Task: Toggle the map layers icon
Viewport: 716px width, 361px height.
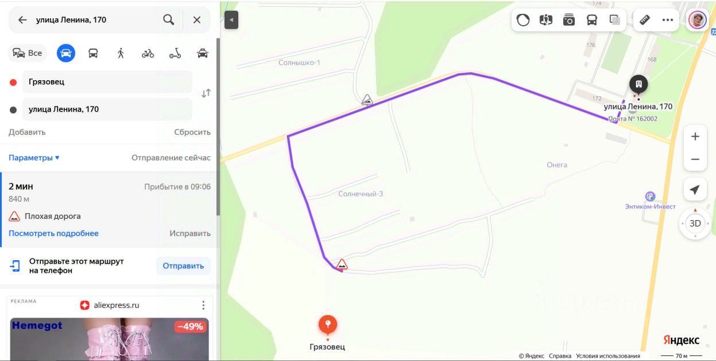Action: coord(615,20)
